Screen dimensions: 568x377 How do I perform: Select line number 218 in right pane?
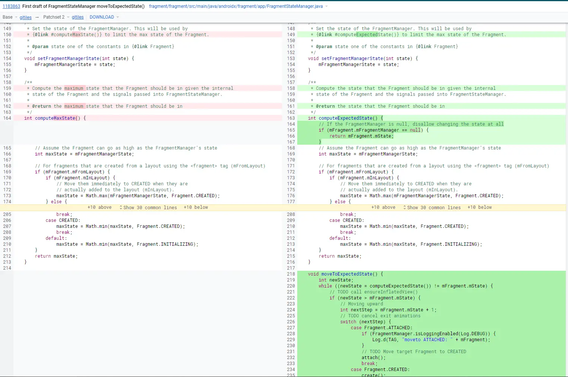coord(291,274)
